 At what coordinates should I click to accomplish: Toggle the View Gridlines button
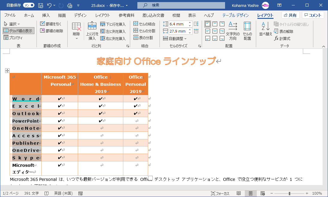pyautogui.click(x=19, y=31)
